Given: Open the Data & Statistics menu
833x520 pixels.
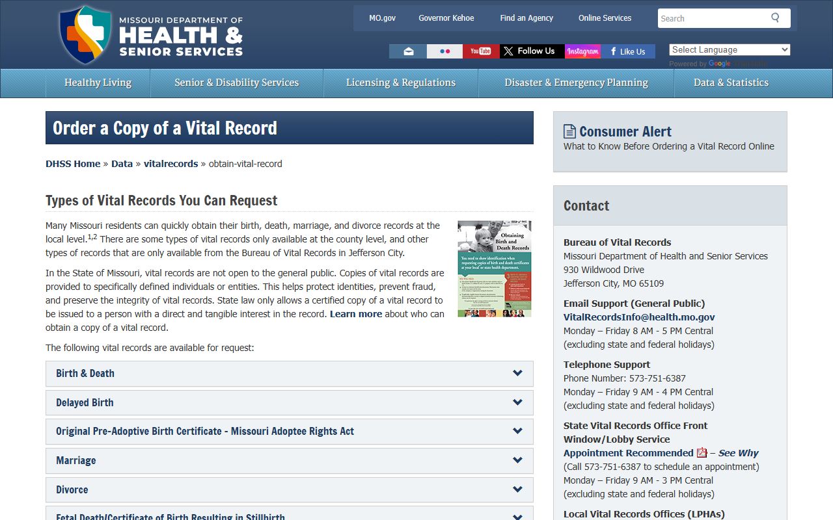Looking at the screenshot, I should 731,83.
